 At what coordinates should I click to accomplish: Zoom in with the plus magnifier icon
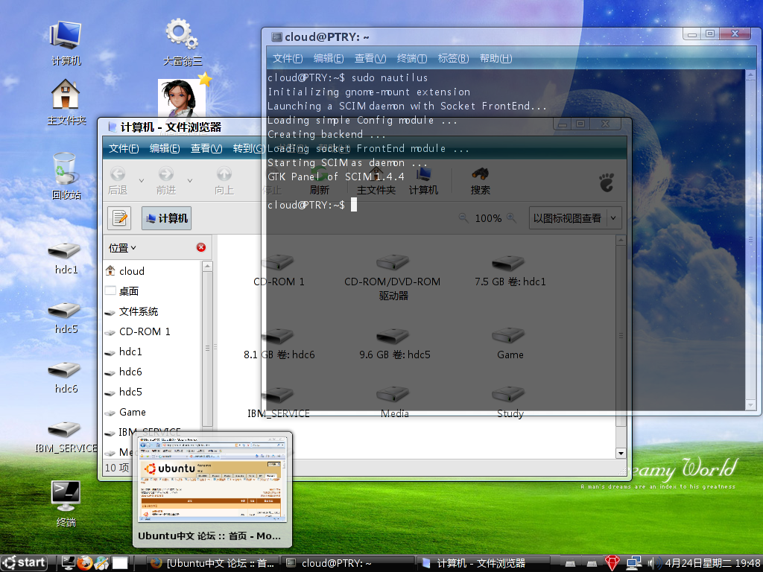coord(511,218)
